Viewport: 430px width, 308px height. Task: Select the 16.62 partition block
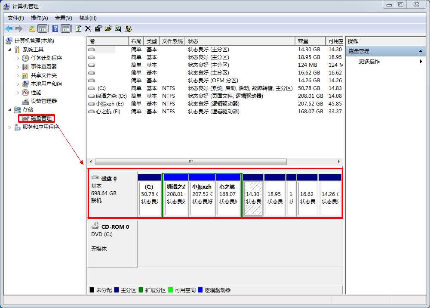307,195
